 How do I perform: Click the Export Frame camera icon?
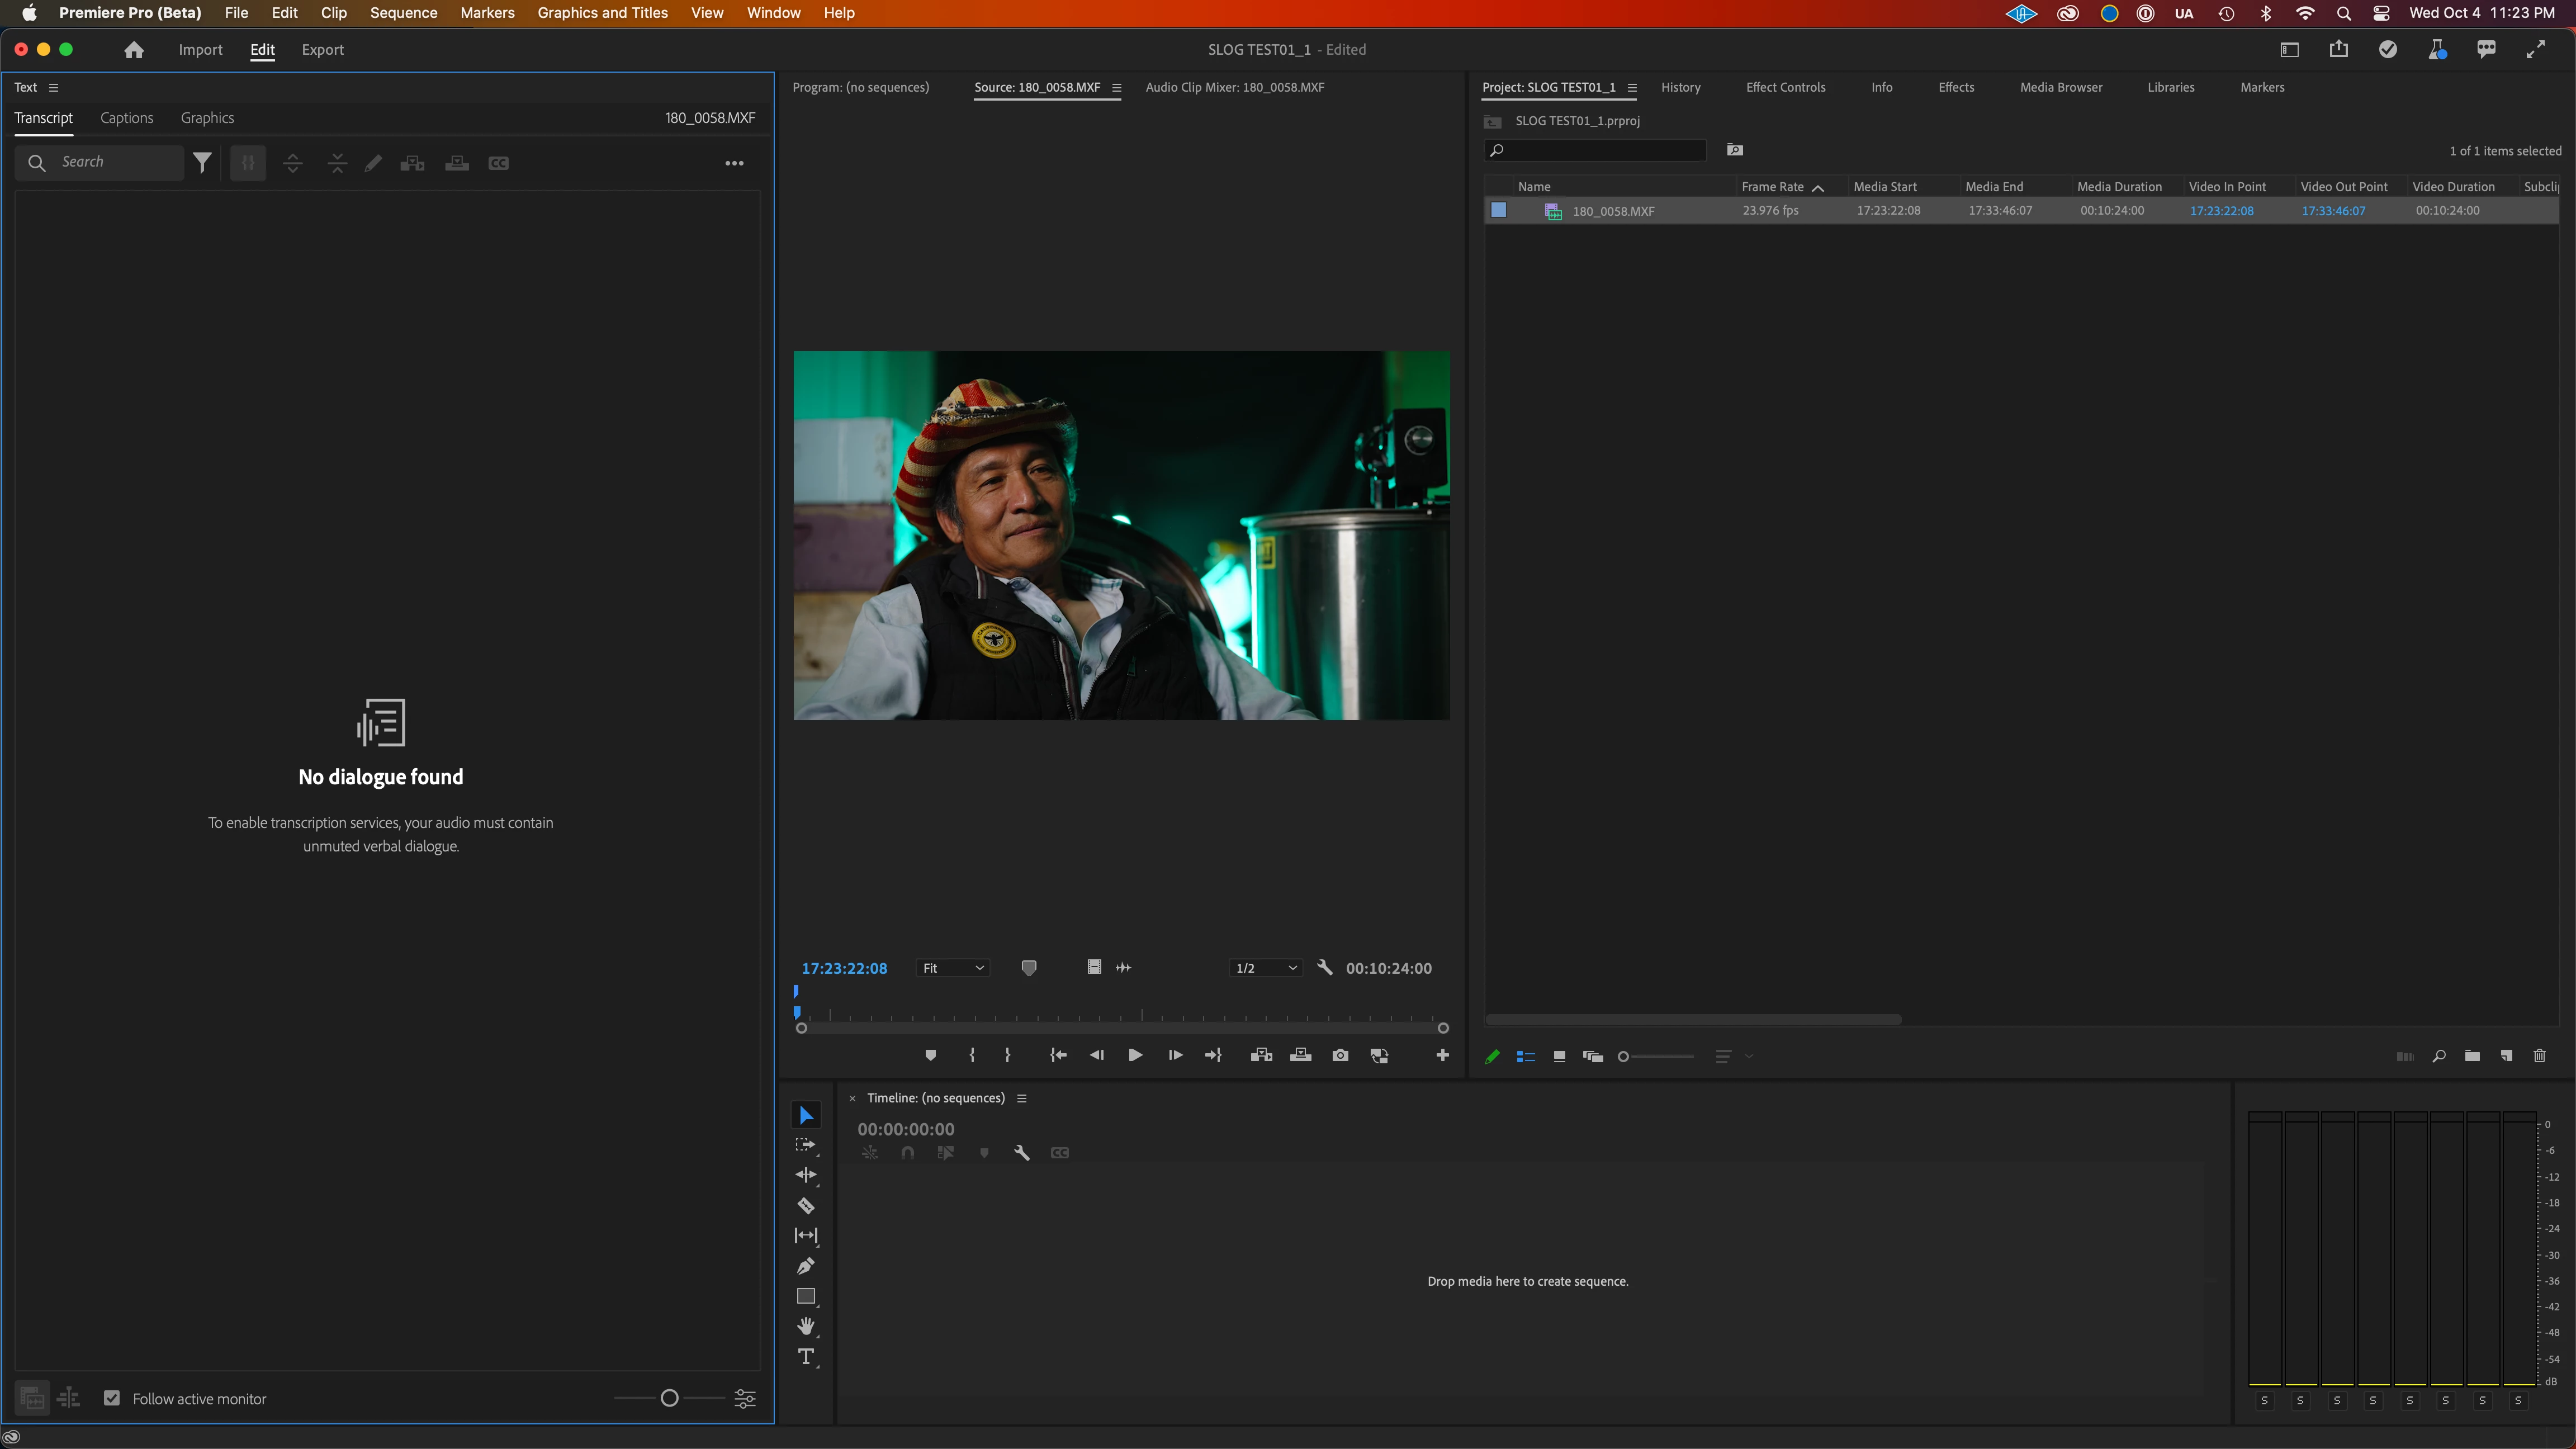tap(1340, 1055)
